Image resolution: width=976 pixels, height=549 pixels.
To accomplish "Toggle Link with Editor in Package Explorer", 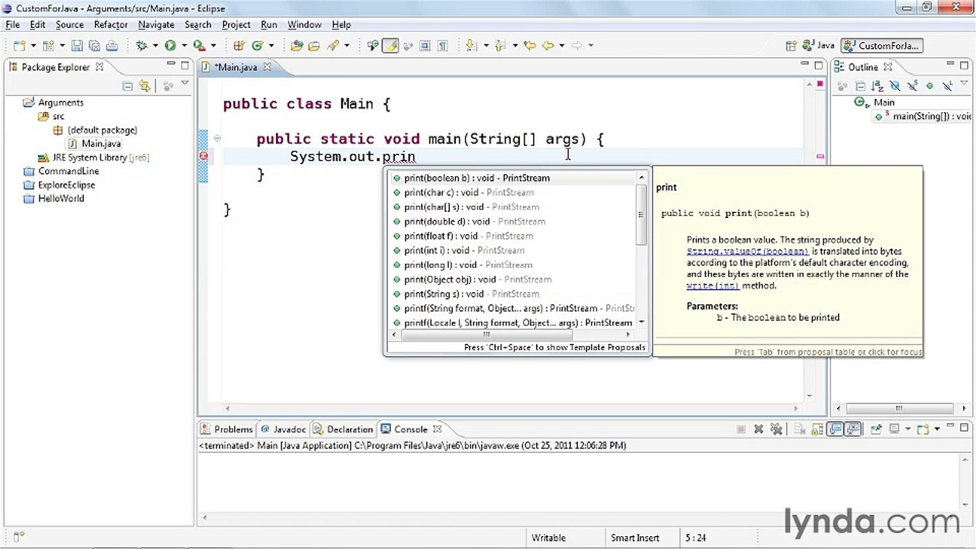I will pos(145,85).
